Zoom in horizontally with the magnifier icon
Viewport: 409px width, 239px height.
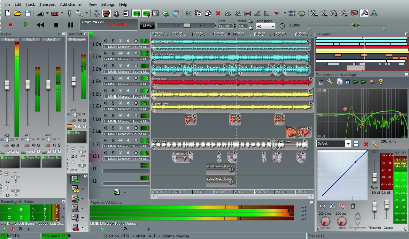[314, 13]
